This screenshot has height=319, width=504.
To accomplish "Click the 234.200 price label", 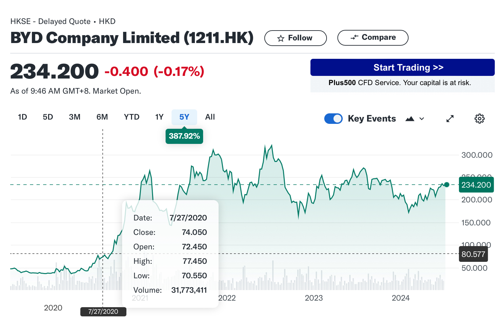I will tap(476, 185).
